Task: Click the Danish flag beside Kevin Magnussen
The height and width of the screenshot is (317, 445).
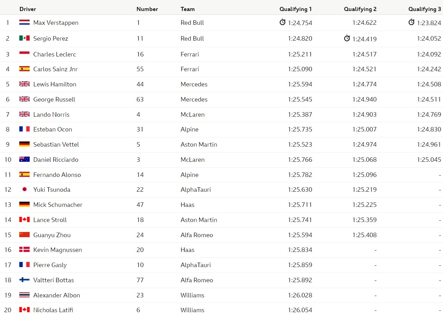Action: (24, 250)
